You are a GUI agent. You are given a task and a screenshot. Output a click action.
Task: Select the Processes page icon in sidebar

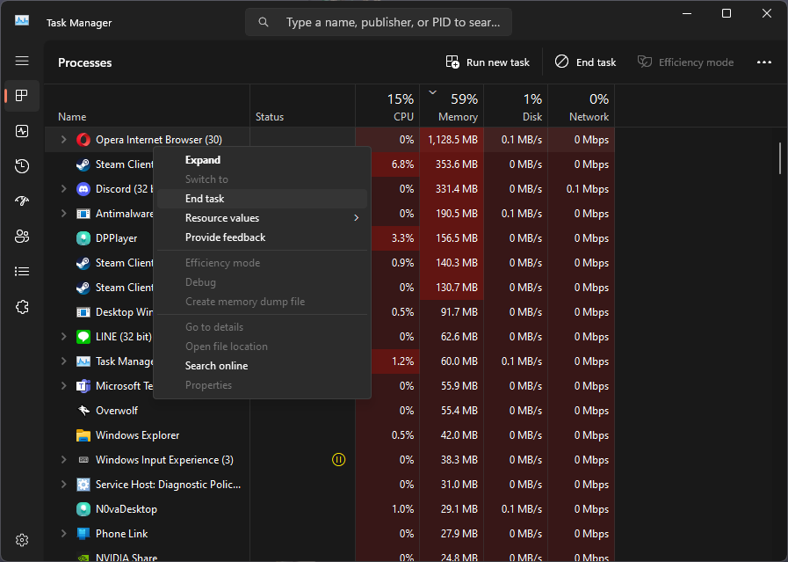pos(22,96)
